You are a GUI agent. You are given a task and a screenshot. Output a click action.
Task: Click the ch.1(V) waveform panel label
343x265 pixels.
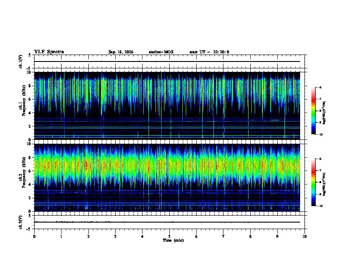(x=21, y=61)
